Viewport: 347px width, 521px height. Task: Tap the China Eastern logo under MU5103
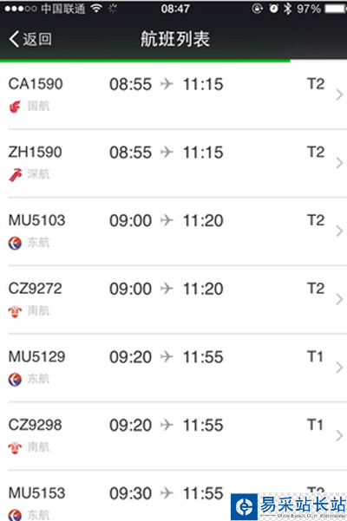(15, 244)
